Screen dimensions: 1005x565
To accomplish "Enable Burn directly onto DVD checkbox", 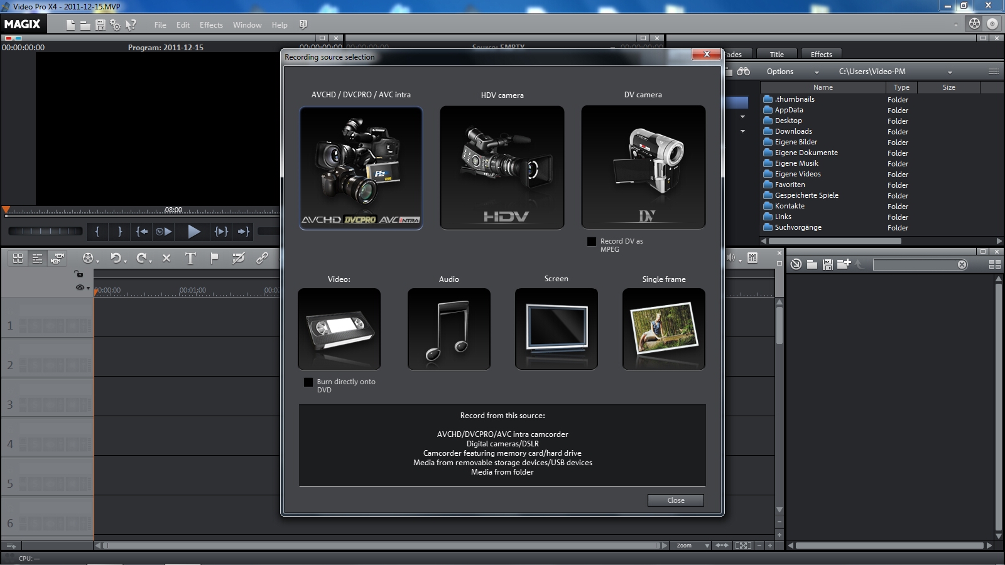I will pyautogui.click(x=308, y=382).
